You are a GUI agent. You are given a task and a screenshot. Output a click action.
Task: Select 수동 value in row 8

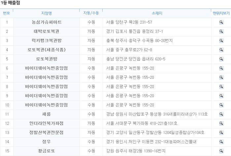point(91,86)
